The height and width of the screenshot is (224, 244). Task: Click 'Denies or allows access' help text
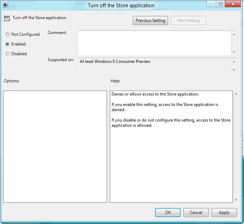(155, 94)
